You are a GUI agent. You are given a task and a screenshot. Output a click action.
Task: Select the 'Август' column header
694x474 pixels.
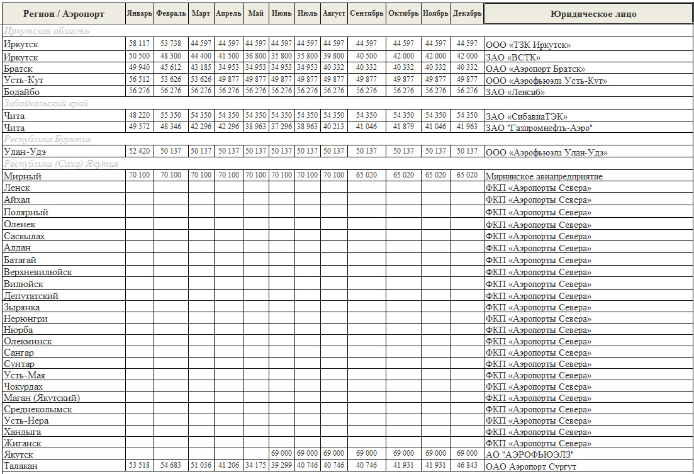[x=333, y=14]
